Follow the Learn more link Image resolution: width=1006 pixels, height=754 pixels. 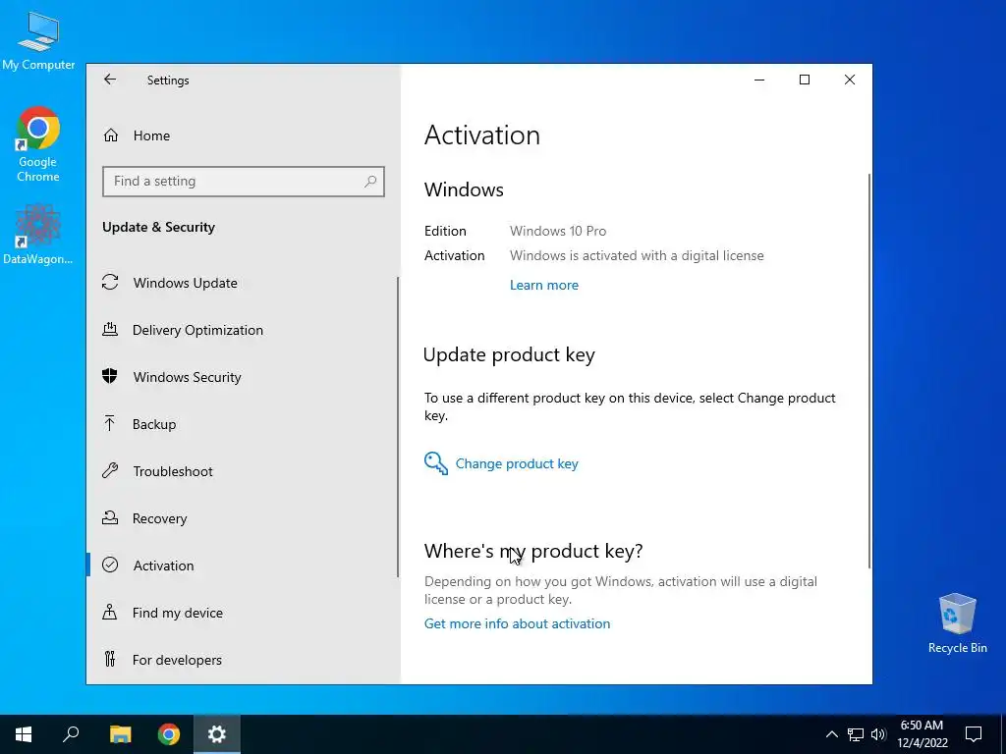[x=544, y=286]
